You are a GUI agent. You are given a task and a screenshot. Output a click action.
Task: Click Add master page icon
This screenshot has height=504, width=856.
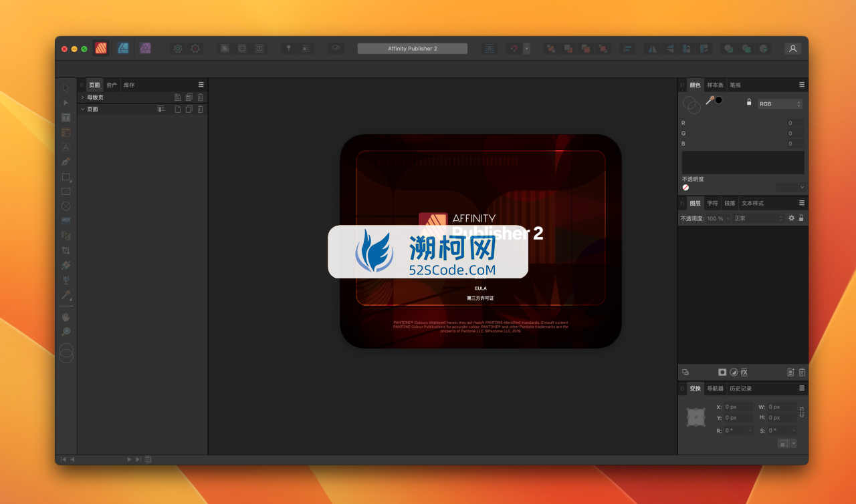click(x=178, y=97)
